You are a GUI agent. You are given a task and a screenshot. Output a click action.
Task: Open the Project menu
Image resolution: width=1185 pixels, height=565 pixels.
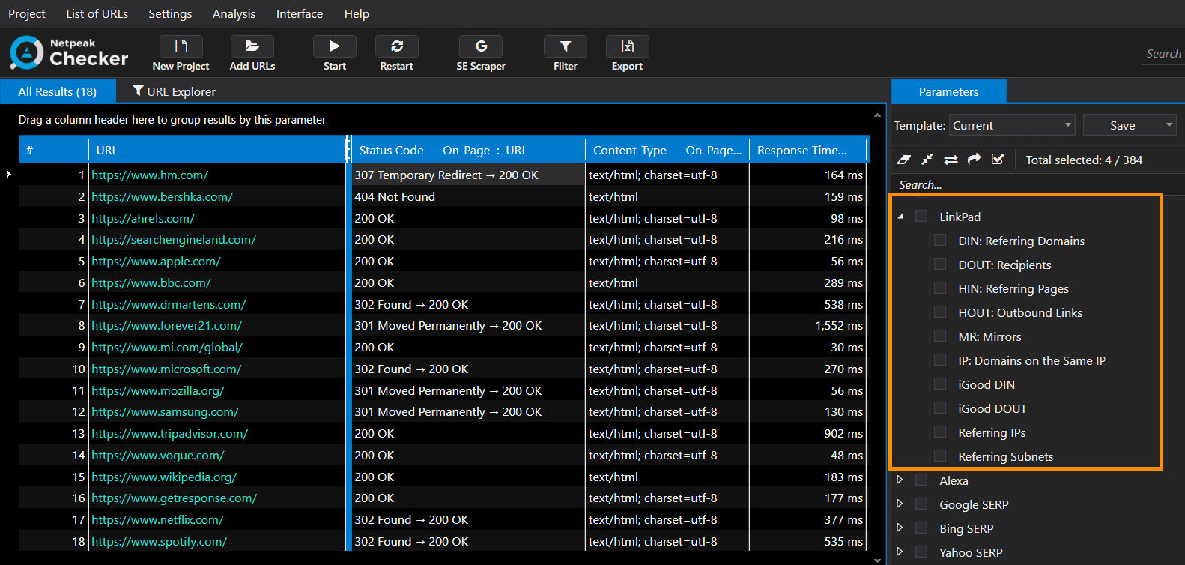pyautogui.click(x=27, y=13)
